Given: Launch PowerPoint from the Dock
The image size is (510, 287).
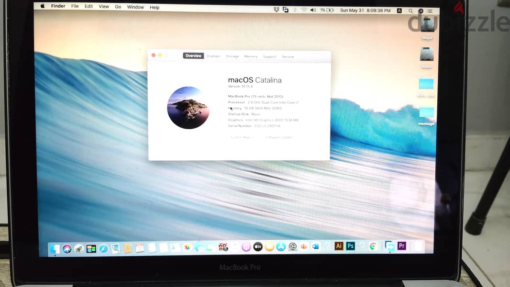Looking at the screenshot, I should point(304,247).
